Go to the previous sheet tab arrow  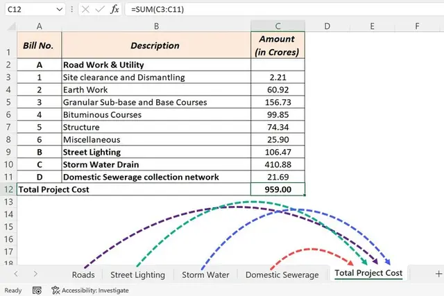(x=16, y=274)
